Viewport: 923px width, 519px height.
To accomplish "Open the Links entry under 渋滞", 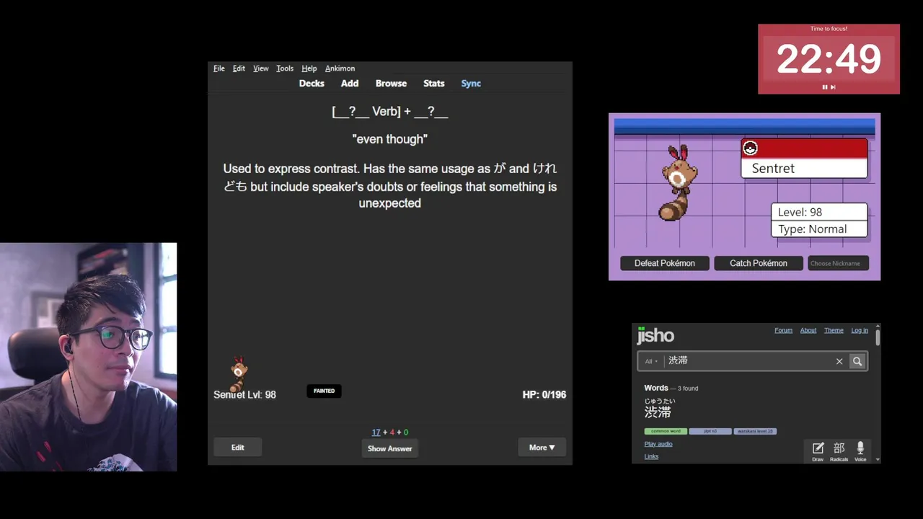I will pyautogui.click(x=651, y=456).
